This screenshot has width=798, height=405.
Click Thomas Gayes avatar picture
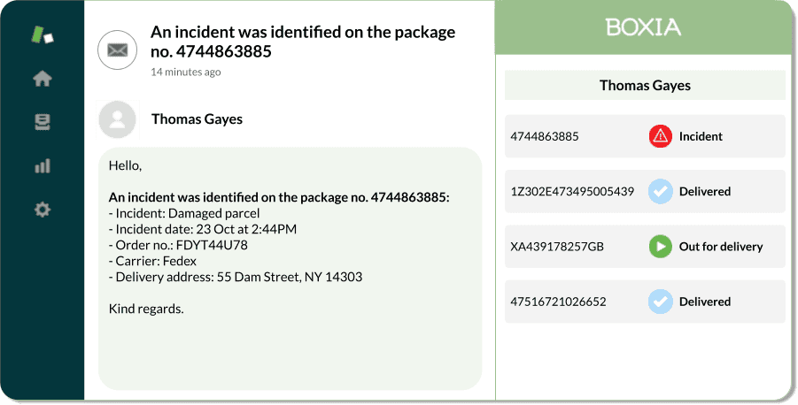pos(118,119)
